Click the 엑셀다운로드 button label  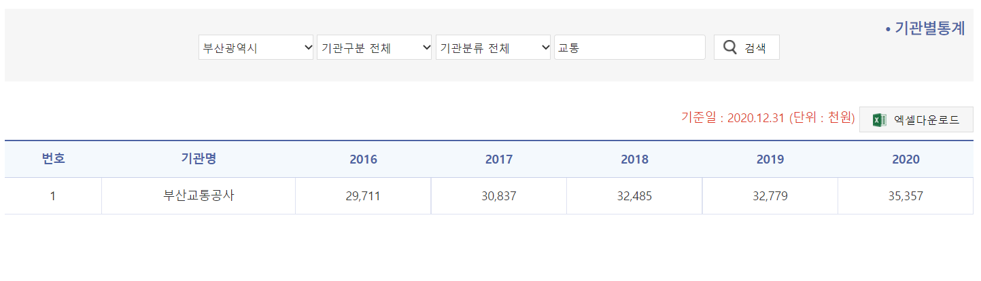(927, 120)
